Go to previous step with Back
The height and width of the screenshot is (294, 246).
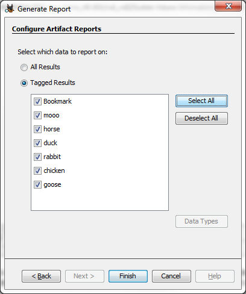coord(41,276)
